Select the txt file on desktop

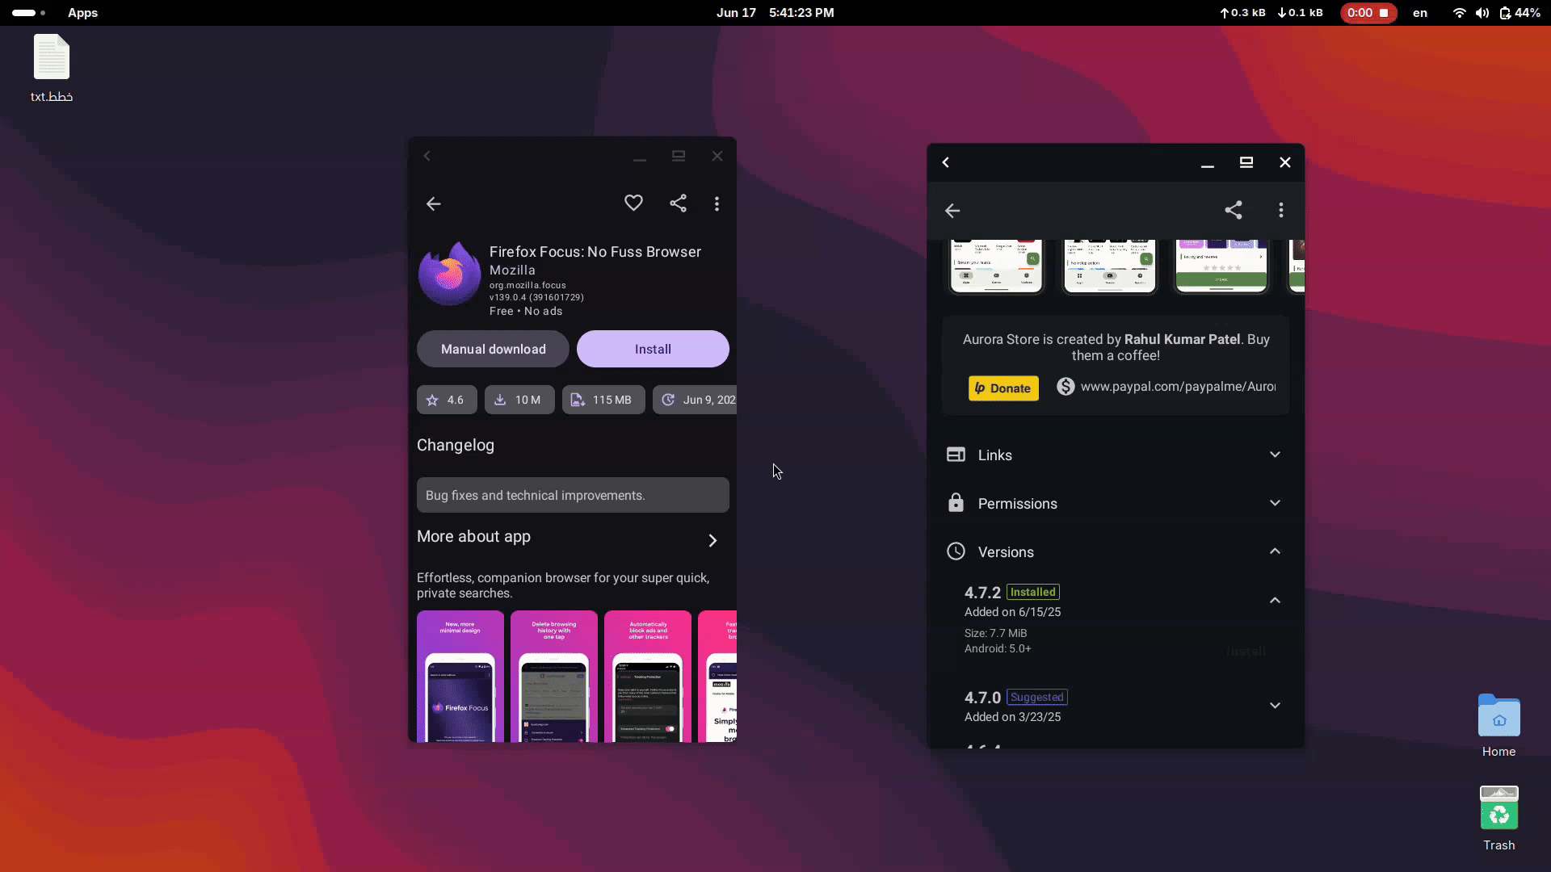click(52, 69)
